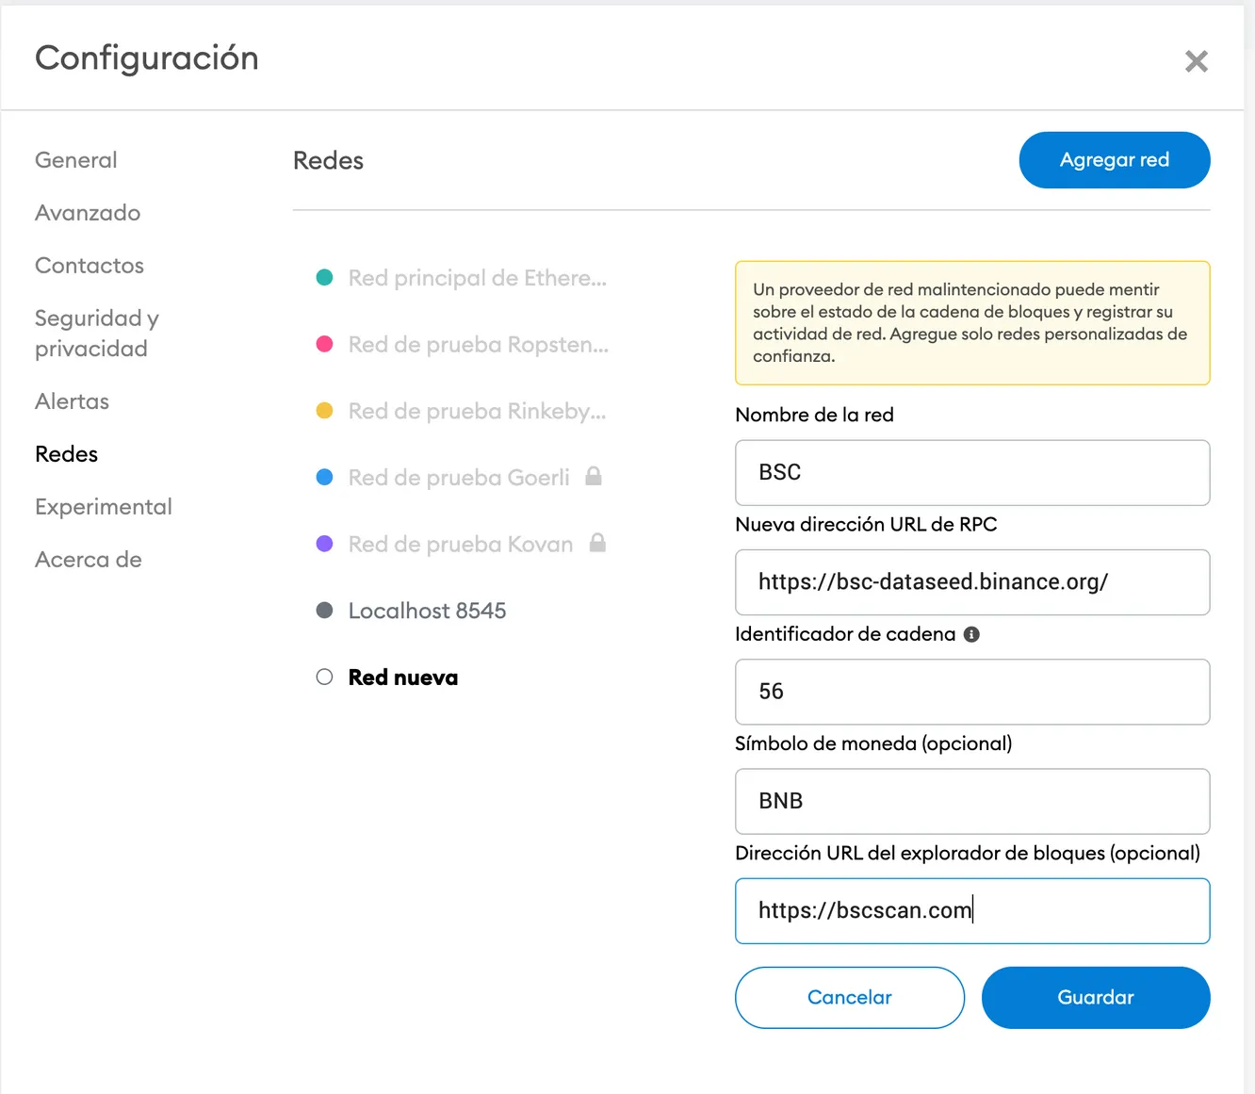Click the Símbolo de moneda input showing BNB

(971, 801)
